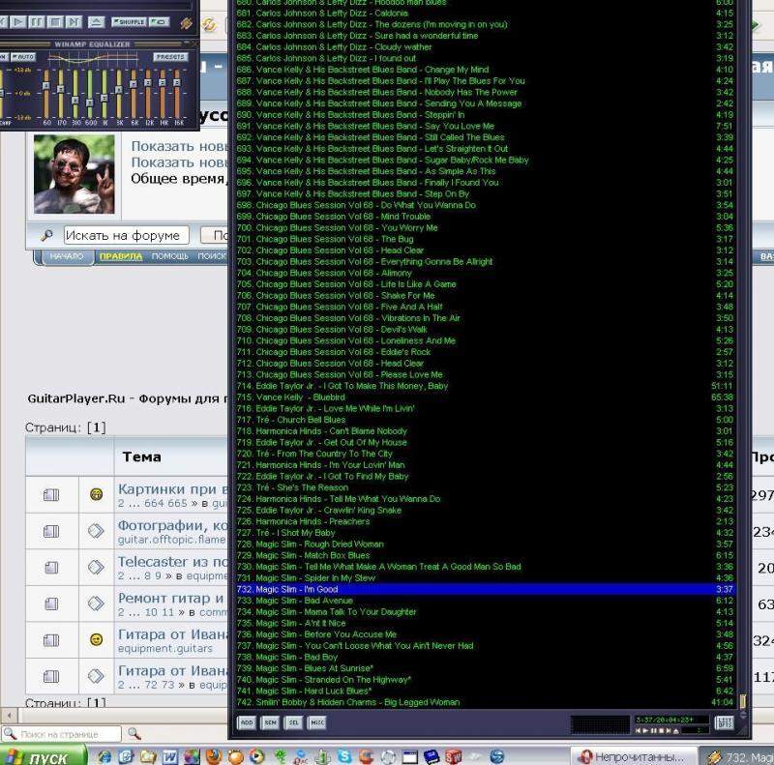
Task: Click the smiley icon on Картинки topic row
Action: click(96, 494)
